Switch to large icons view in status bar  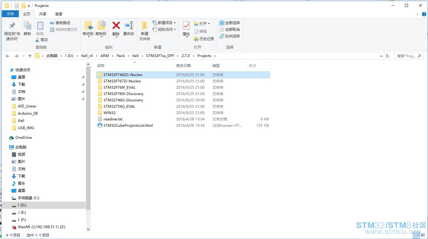(423, 235)
